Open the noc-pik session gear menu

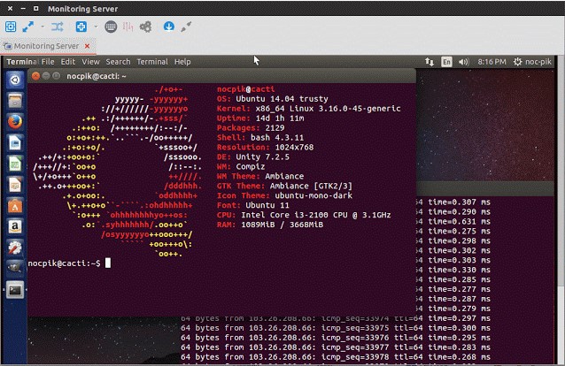click(x=532, y=62)
